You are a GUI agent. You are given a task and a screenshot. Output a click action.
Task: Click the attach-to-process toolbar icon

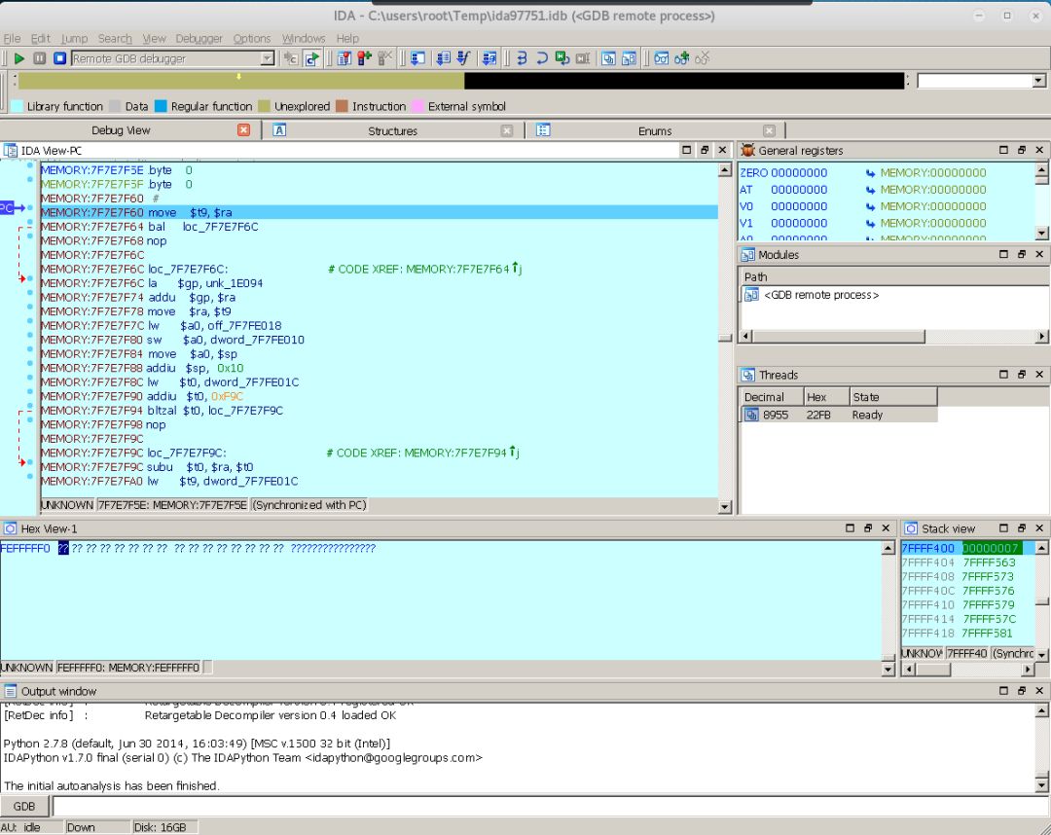click(290, 58)
